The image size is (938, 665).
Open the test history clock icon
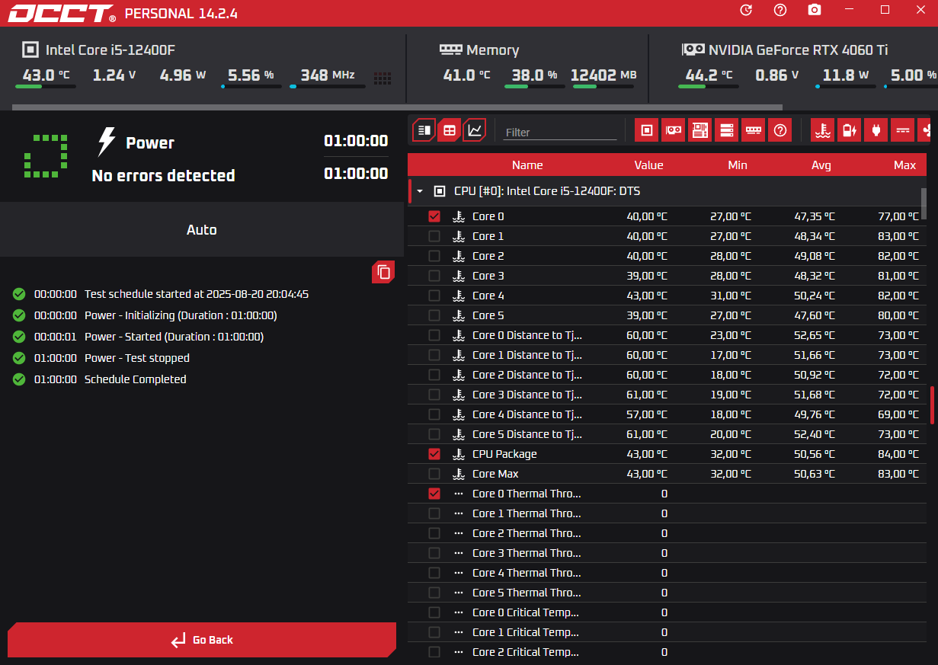pos(746,10)
